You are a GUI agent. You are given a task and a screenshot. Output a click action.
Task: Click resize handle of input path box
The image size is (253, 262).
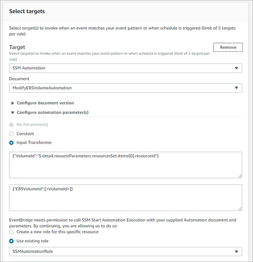point(240,176)
